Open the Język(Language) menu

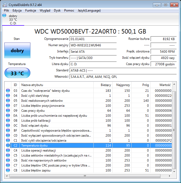[x=89, y=10]
